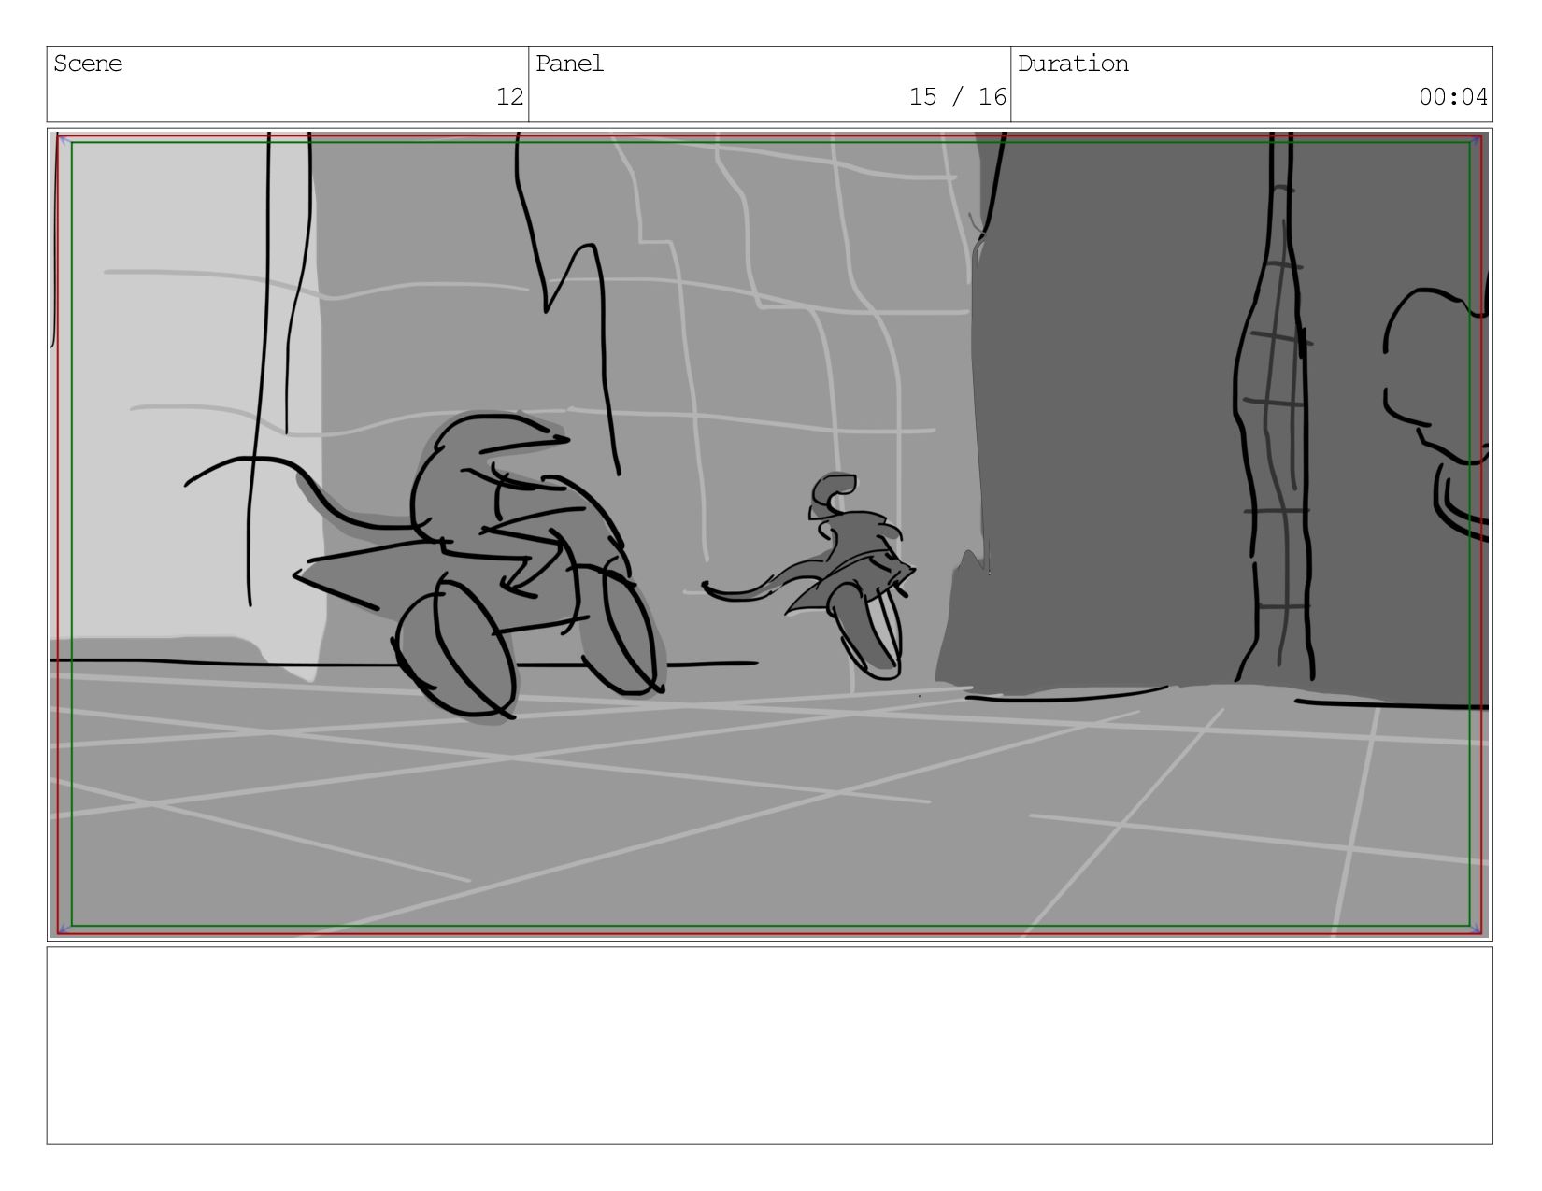1542x1191 pixels.
Task: Click the 'Panel' header label
Action: [x=570, y=64]
